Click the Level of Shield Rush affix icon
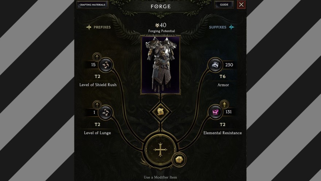 click(106, 65)
